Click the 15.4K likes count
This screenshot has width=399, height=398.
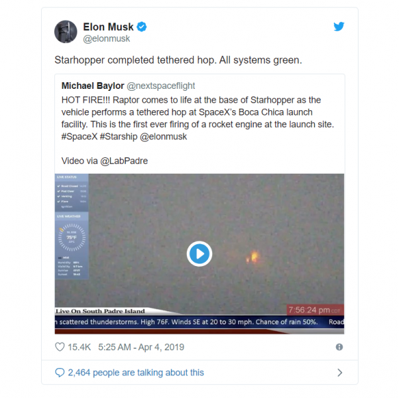tap(79, 347)
